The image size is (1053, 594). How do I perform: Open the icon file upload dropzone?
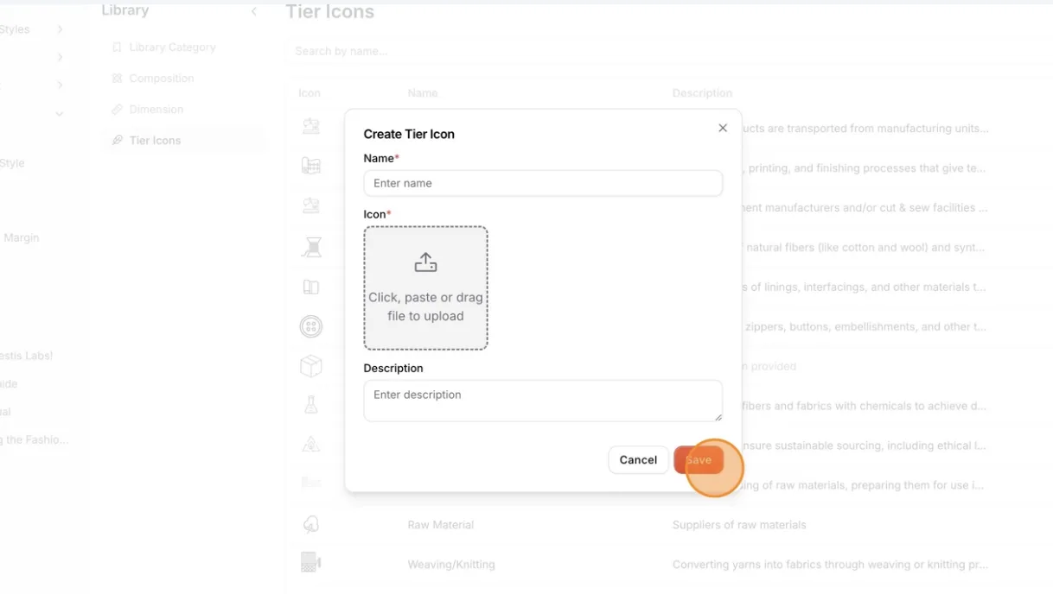(425, 288)
